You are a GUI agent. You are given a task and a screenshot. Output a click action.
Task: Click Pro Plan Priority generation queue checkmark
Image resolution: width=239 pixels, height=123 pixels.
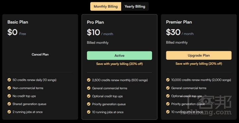point(89,104)
